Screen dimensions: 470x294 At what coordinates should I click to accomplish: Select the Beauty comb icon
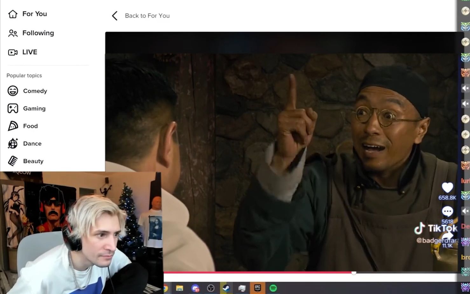(x=13, y=161)
